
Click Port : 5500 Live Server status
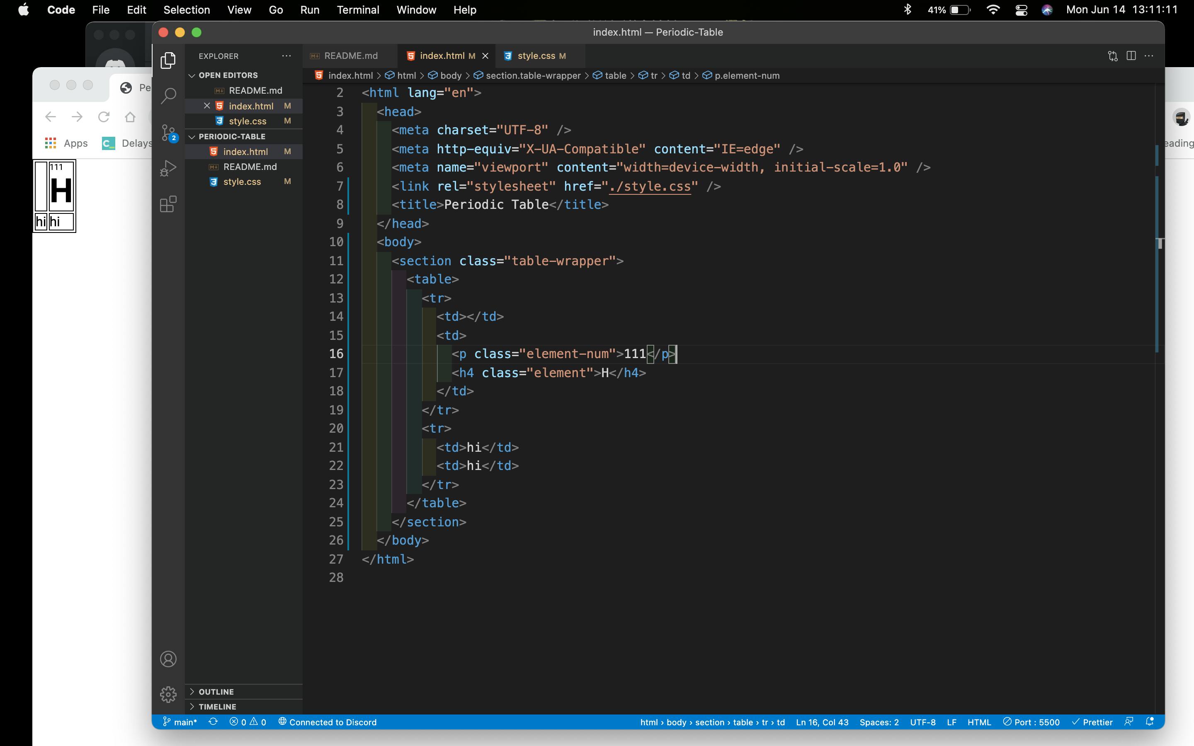(1031, 722)
